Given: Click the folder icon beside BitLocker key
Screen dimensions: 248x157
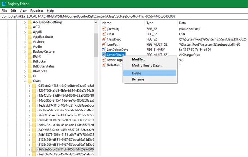Looking at the screenshot, I should point(29,61).
